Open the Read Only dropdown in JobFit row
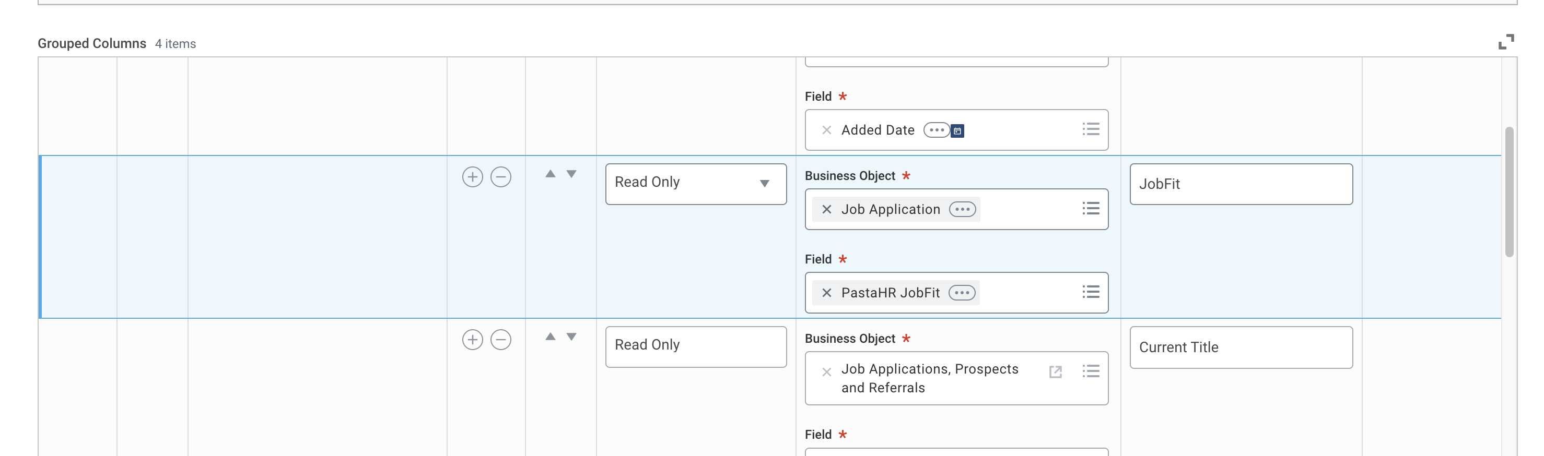The height and width of the screenshot is (456, 1544). point(695,184)
